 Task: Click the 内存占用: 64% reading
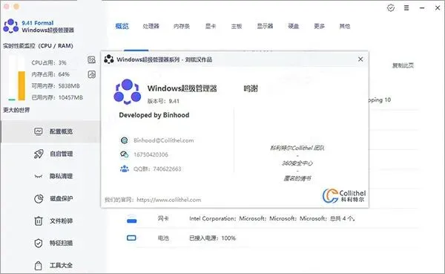pos(50,74)
